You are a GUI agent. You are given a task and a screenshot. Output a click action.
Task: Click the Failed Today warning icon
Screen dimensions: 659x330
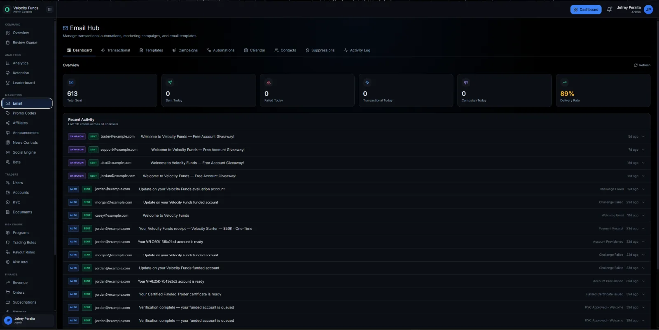(x=269, y=82)
